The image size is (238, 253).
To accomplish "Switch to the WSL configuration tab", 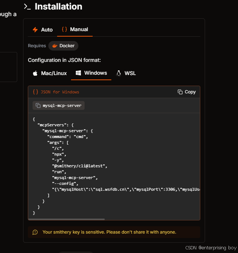I will tap(126, 74).
